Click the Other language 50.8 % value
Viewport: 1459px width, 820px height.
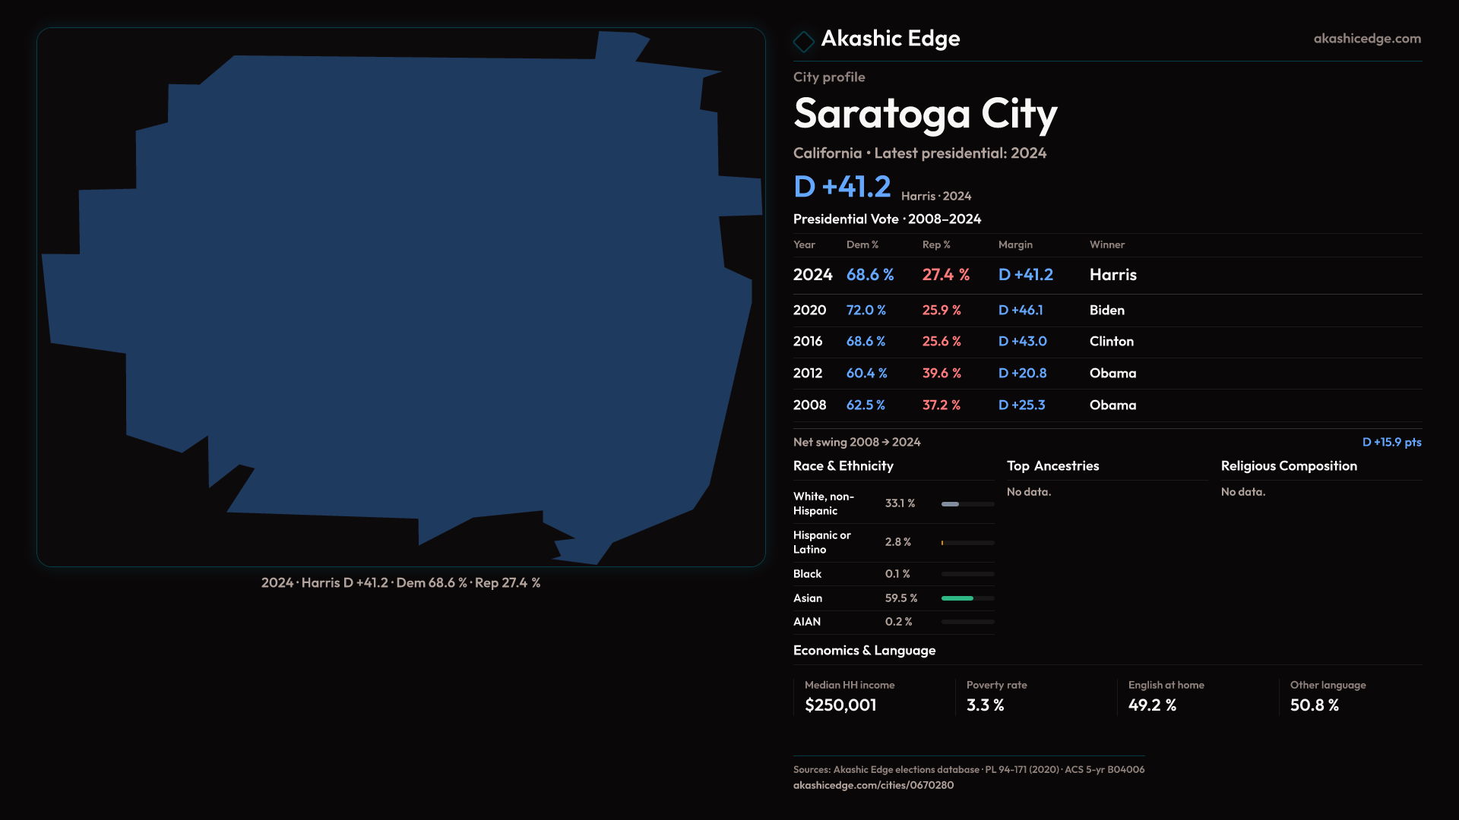pos(1314,705)
